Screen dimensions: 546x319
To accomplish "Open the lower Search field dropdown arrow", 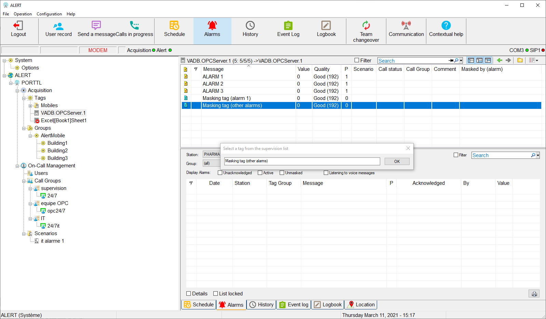I will pyautogui.click(x=538, y=155).
